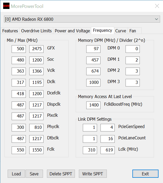Click DPM 3 memory frequency field 1000
The height and width of the screenshot is (183, 163).
93,83
